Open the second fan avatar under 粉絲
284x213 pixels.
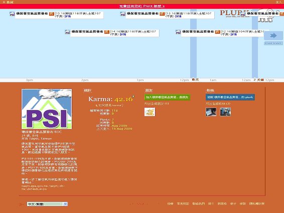pos(225,112)
